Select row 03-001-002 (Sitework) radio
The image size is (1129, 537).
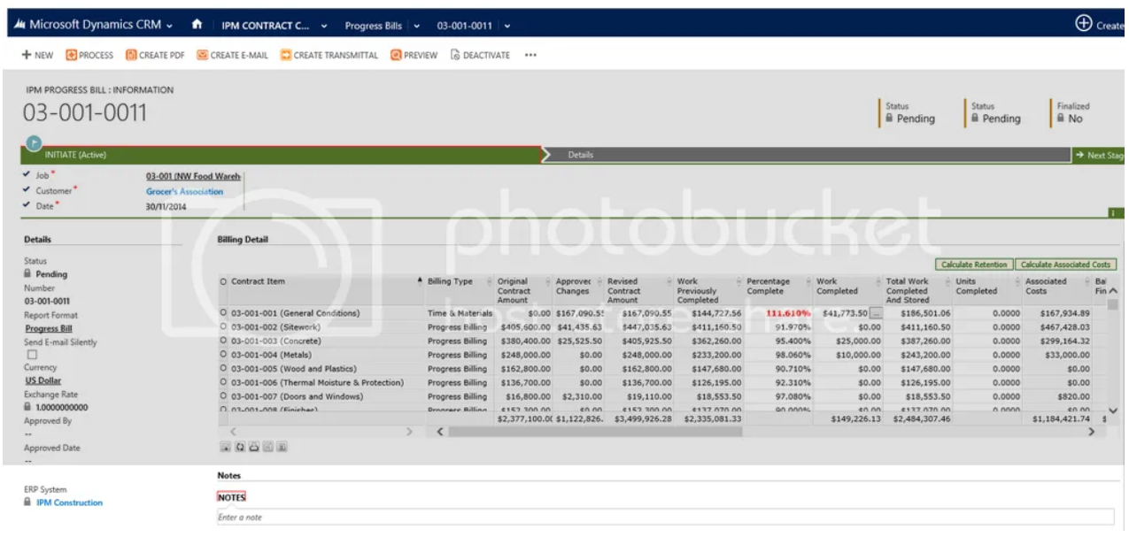click(223, 326)
